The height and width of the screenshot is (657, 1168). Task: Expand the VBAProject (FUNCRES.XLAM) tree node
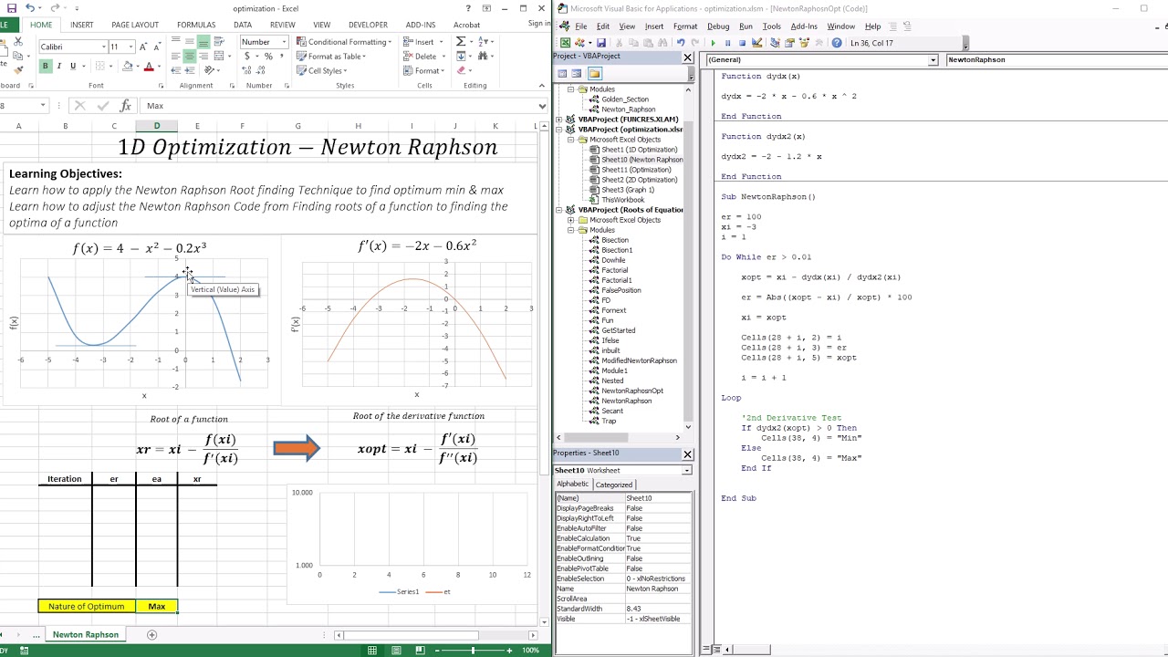[559, 120]
